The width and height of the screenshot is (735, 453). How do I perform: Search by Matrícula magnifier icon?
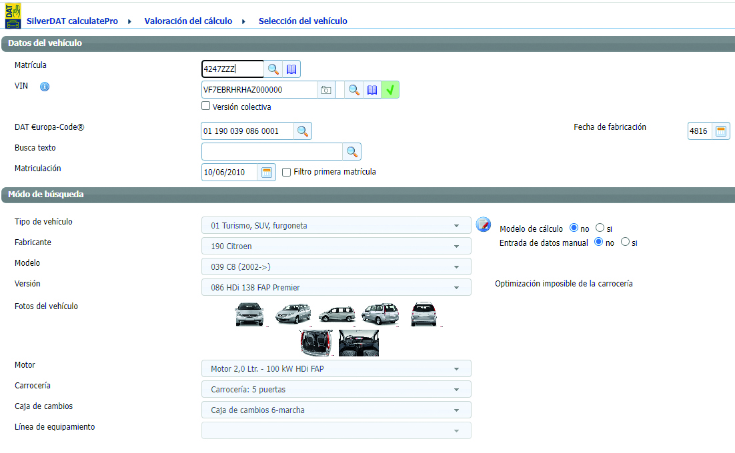click(x=273, y=69)
